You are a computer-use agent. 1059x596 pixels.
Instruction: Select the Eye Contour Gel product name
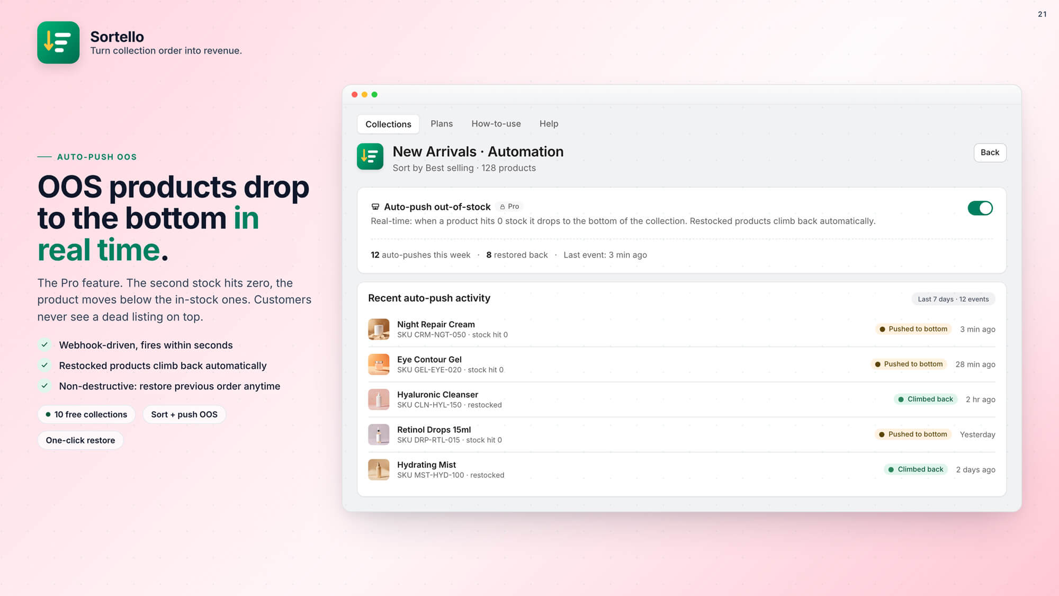429,359
